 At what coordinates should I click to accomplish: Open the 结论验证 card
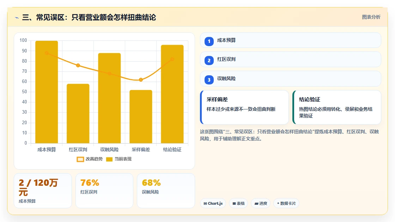337,107
